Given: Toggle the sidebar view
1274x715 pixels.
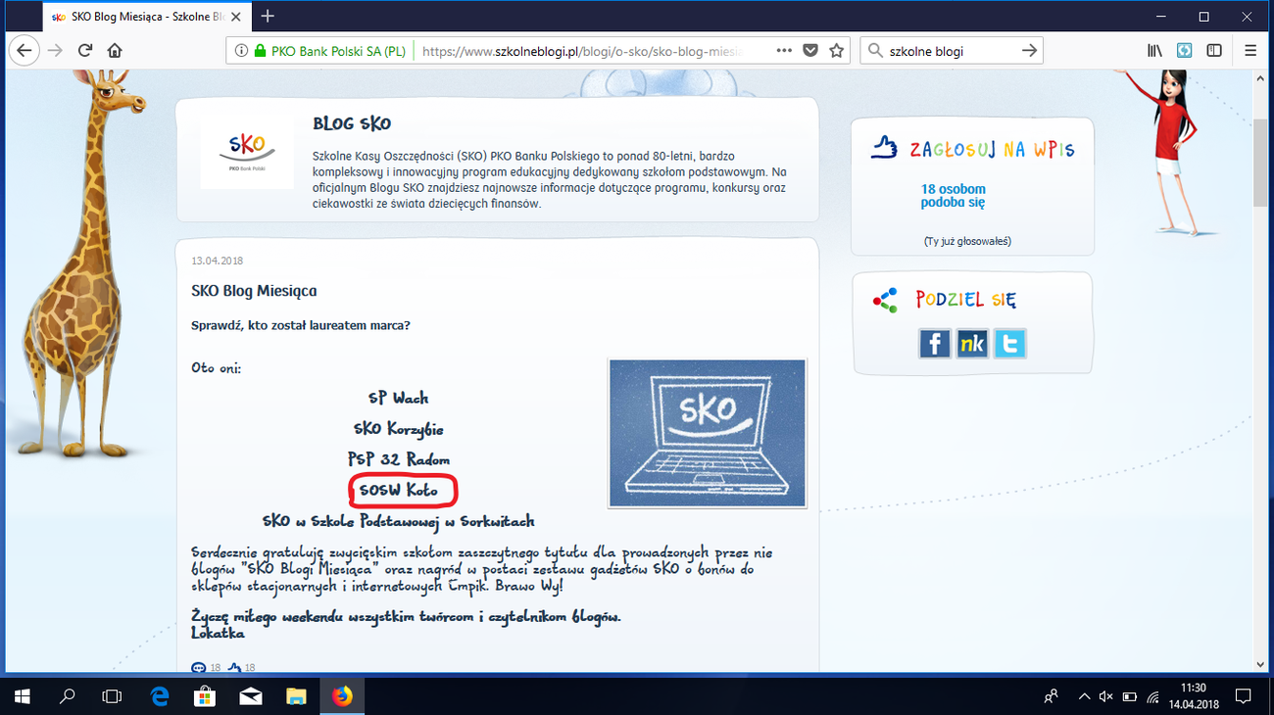Looking at the screenshot, I should click(x=1214, y=50).
